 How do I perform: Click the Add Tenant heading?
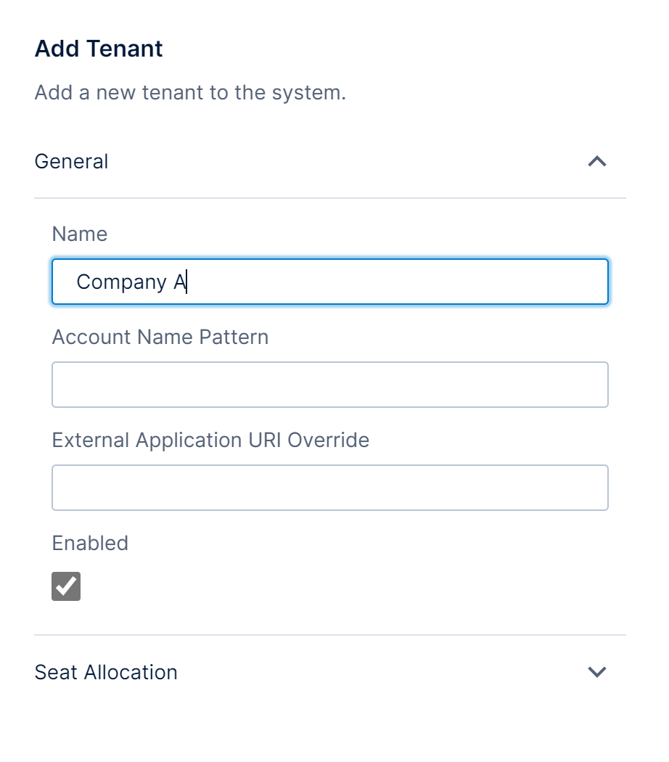click(99, 49)
